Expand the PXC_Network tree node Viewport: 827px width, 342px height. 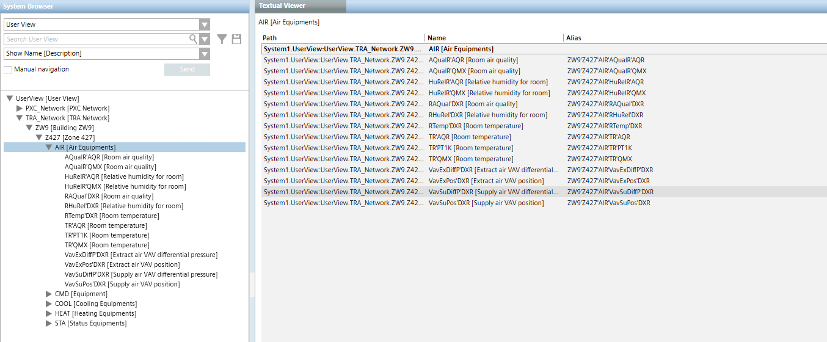20,108
